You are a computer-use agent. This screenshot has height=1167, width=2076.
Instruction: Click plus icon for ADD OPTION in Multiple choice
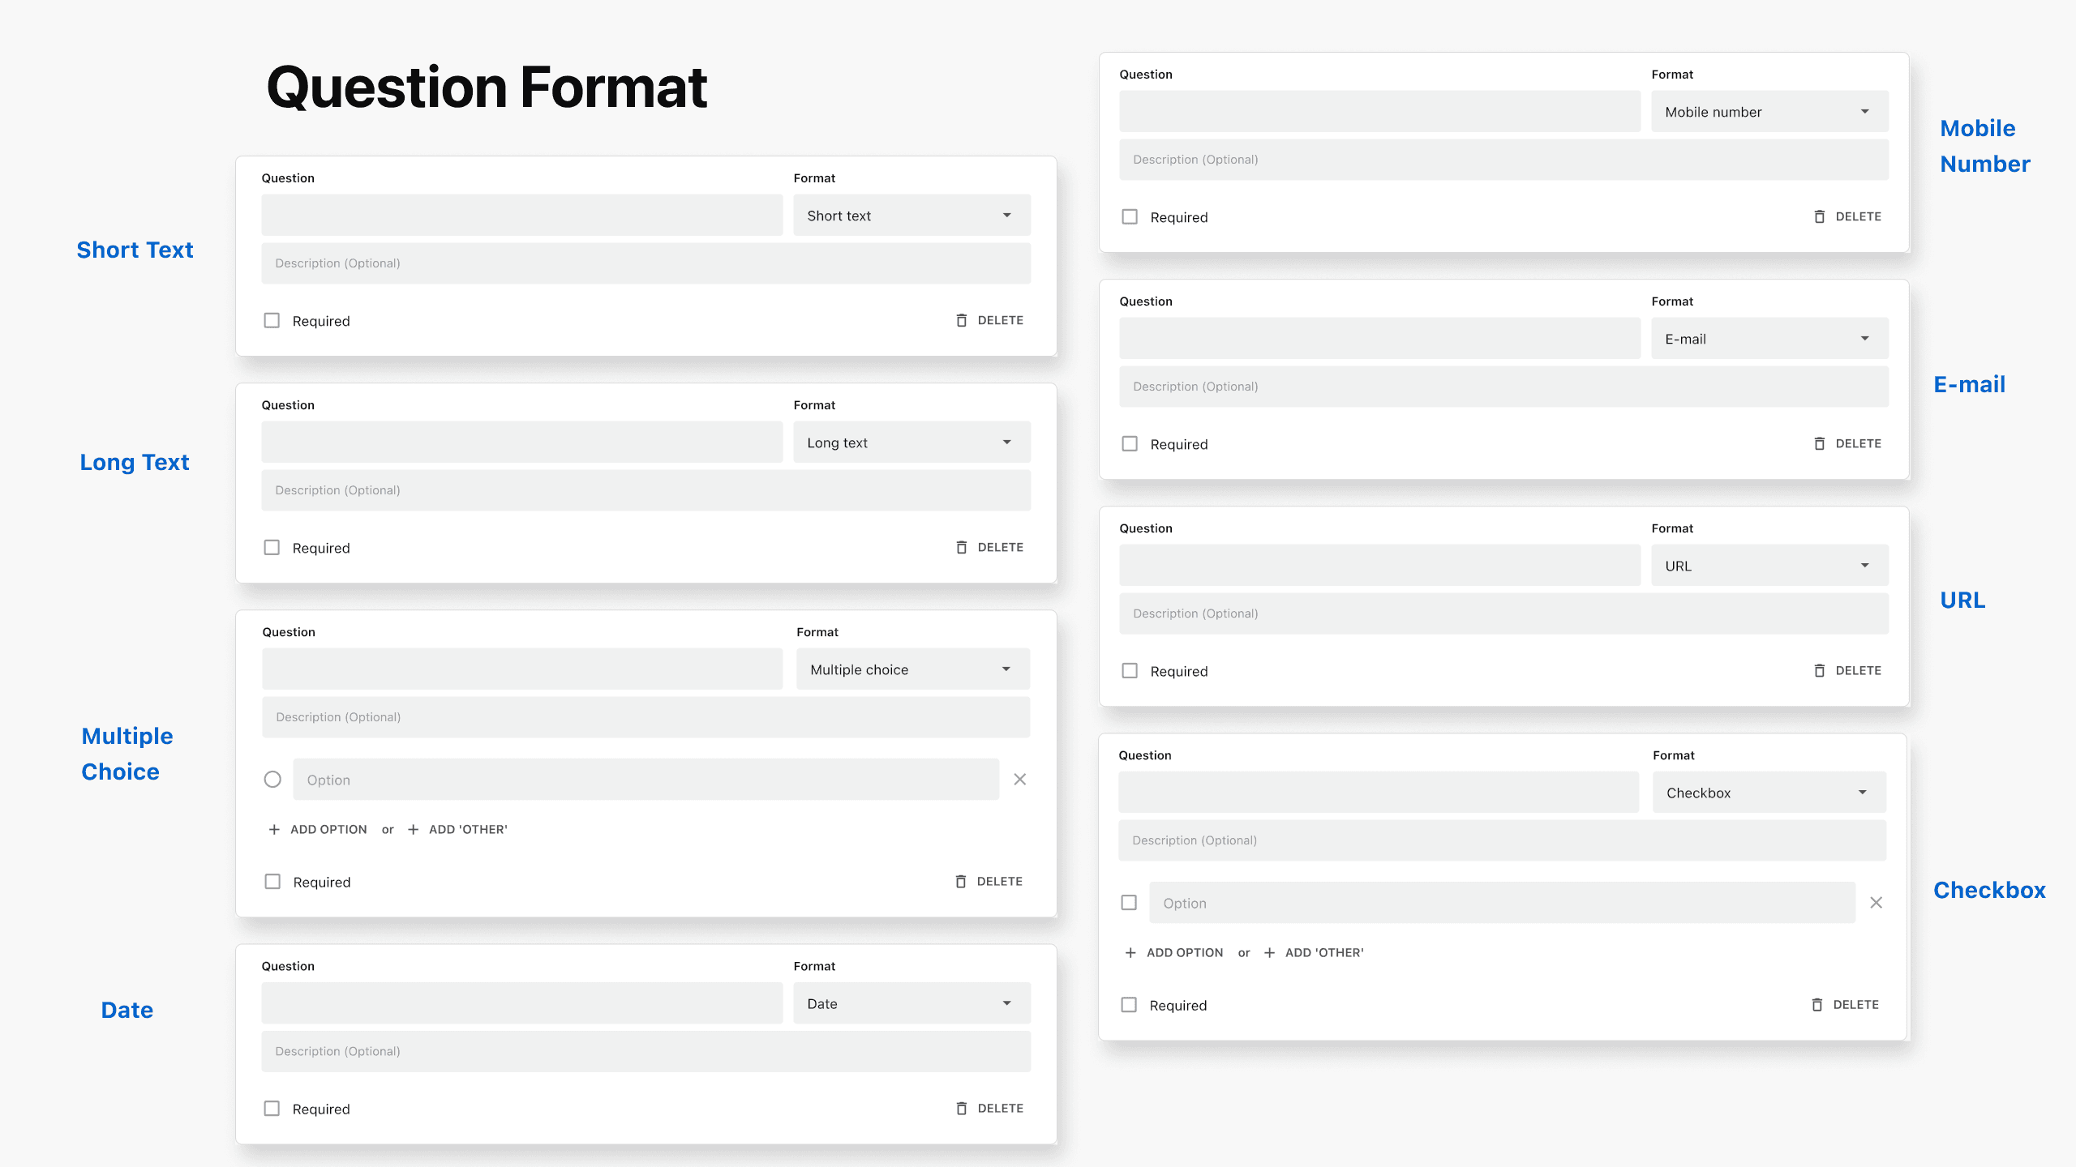tap(274, 829)
